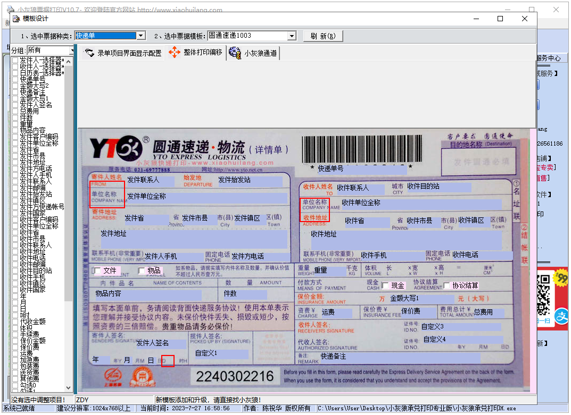This screenshot has width=571, height=415.
Task: Click the 刷新(R) button
Action: [323, 36]
